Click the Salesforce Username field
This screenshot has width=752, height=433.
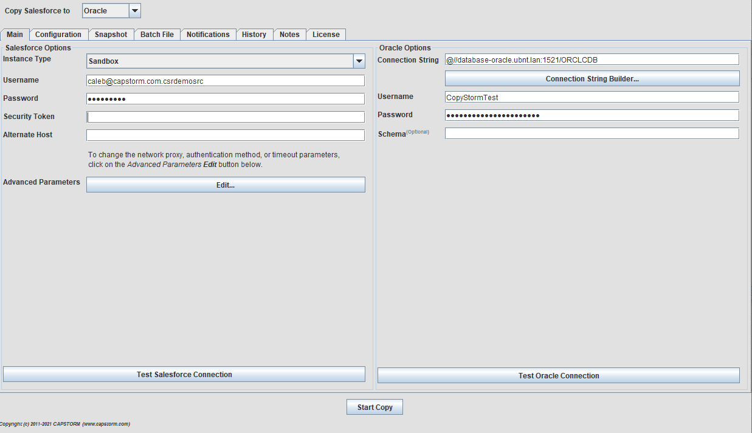(x=226, y=81)
